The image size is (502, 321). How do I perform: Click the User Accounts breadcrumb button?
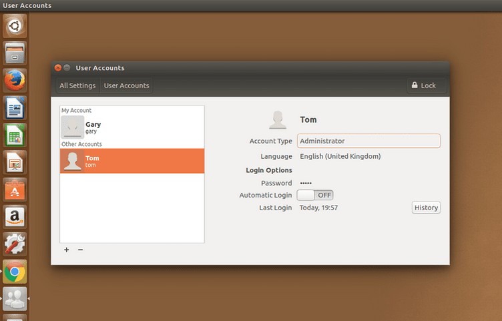[x=126, y=85]
